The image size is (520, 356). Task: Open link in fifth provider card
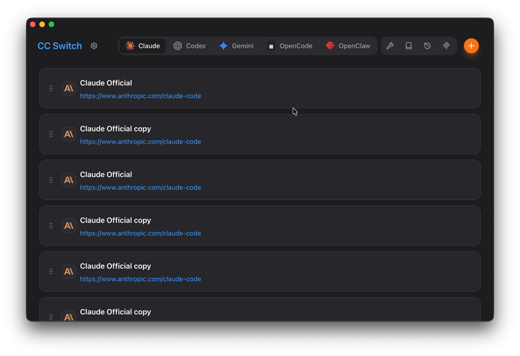point(140,279)
